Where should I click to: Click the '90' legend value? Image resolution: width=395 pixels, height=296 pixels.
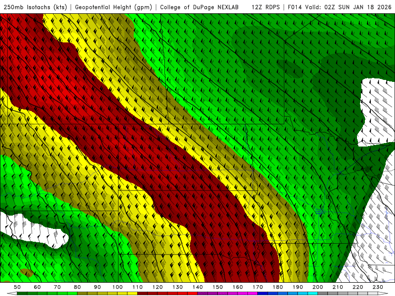97,287
